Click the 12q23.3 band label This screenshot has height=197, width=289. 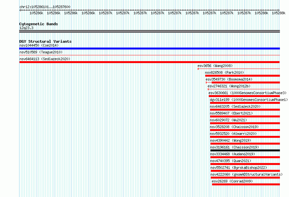[26, 28]
